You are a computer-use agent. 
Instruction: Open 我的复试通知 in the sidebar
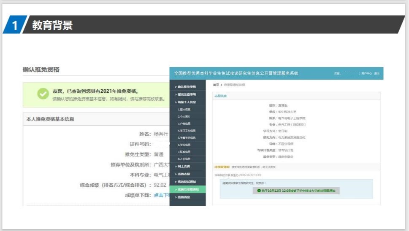click(187, 182)
